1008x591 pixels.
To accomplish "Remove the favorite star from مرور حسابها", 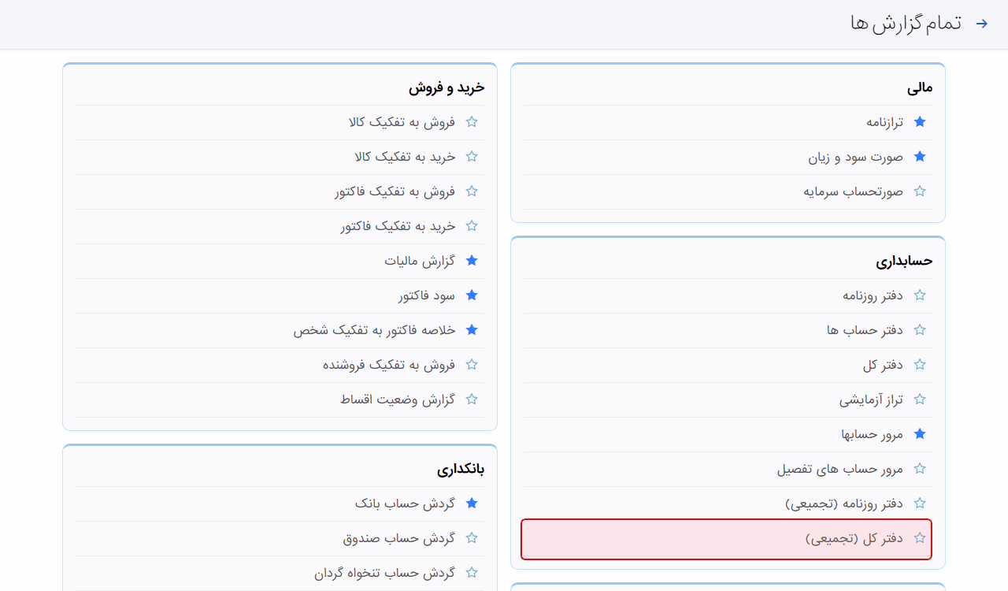I will pyautogui.click(x=919, y=434).
